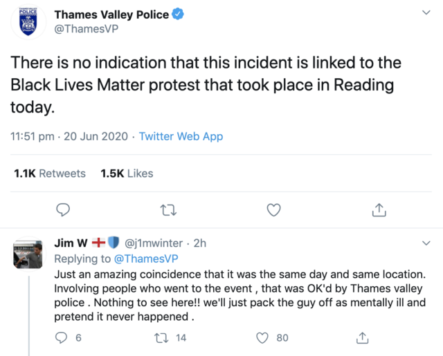Like Jim W's reply with 80 likes

tap(262, 338)
